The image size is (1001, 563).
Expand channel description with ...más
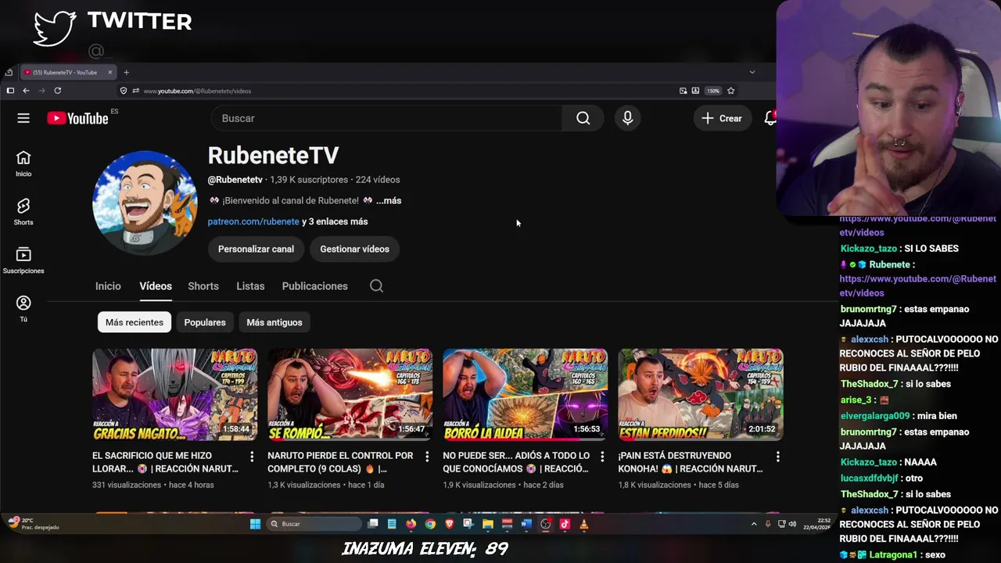coord(389,201)
